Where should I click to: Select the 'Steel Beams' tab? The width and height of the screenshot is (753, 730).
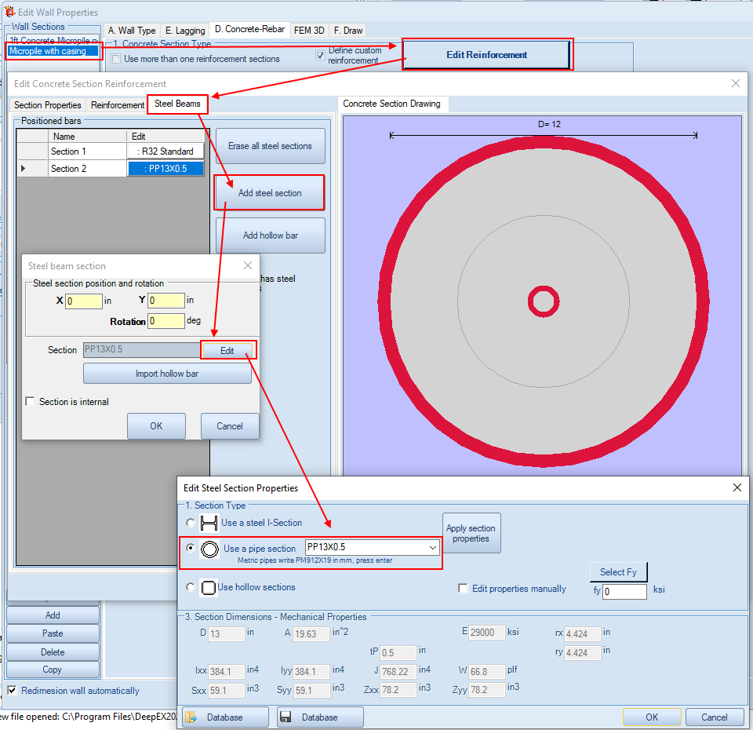tap(177, 104)
